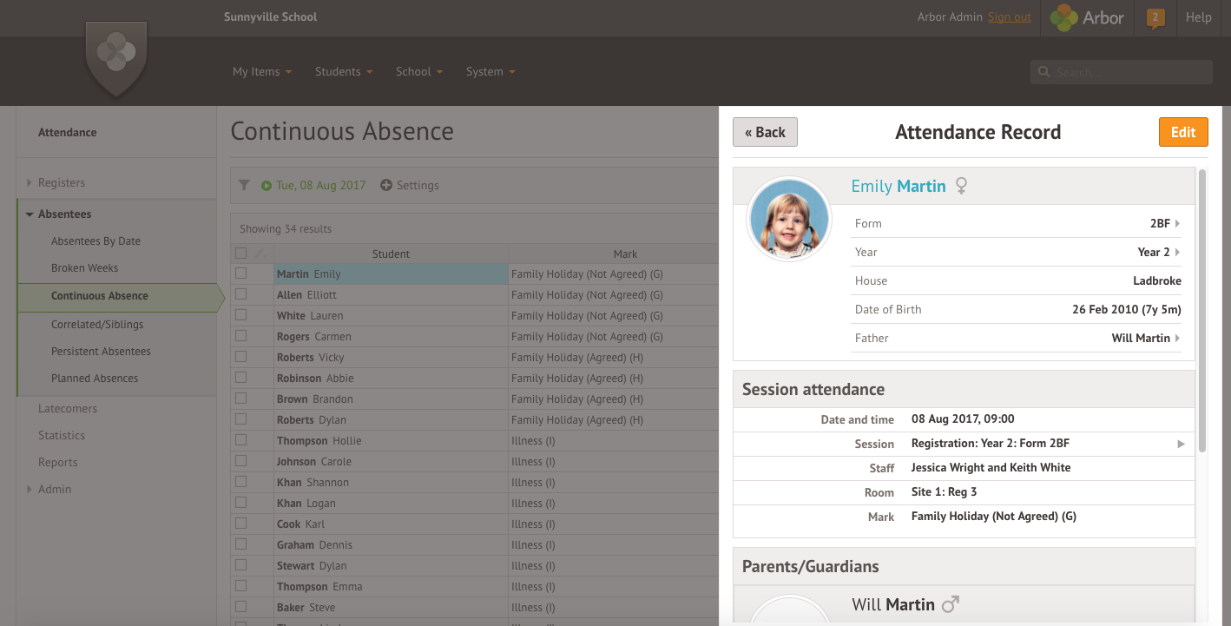This screenshot has width=1231, height=626.
Task: Select the Cook Karl row
Action: point(474,524)
